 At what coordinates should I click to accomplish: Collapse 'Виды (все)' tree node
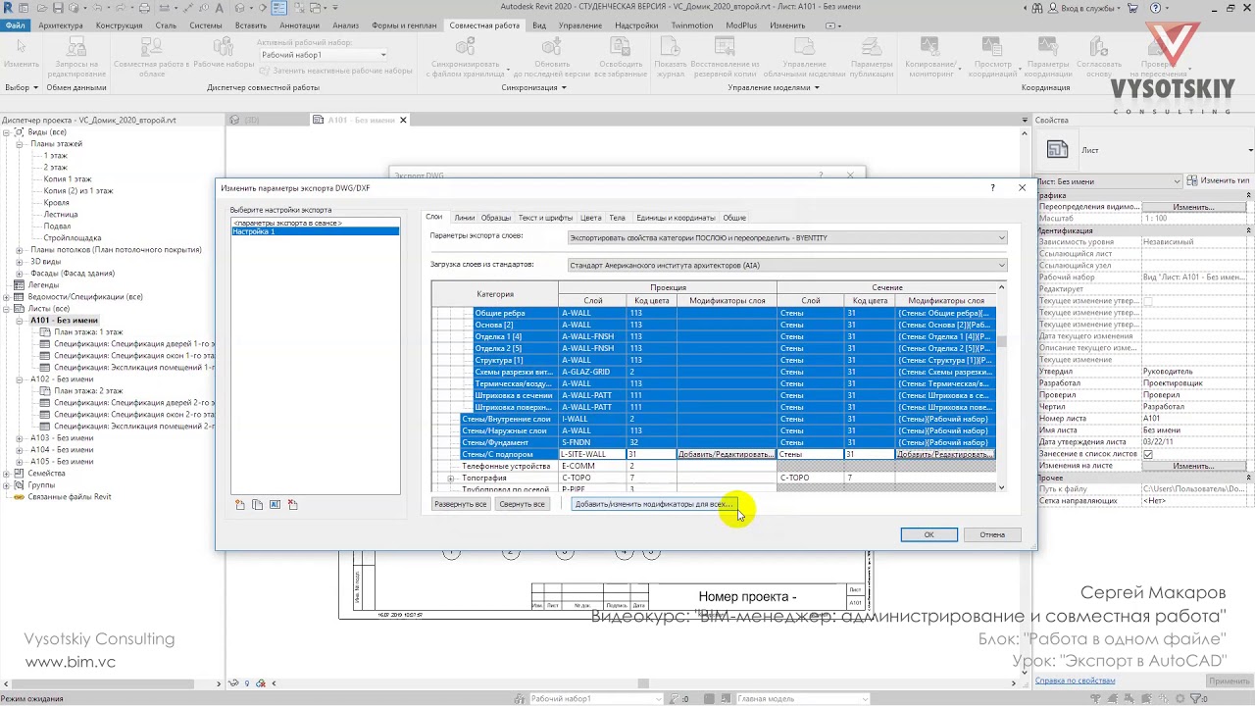coord(7,132)
